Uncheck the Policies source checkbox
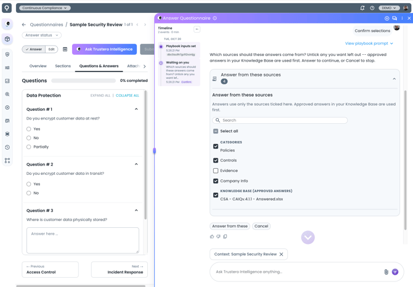The height and width of the screenshot is (287, 413). coord(216,146)
